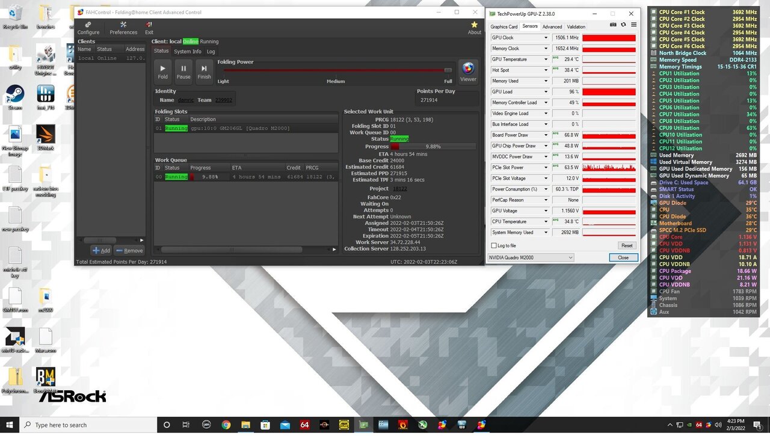Enable the Log to file checkbox

pyautogui.click(x=494, y=245)
